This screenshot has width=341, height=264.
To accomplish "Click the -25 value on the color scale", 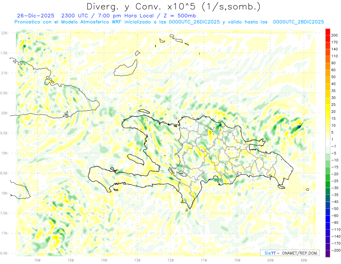I will point(334,181).
